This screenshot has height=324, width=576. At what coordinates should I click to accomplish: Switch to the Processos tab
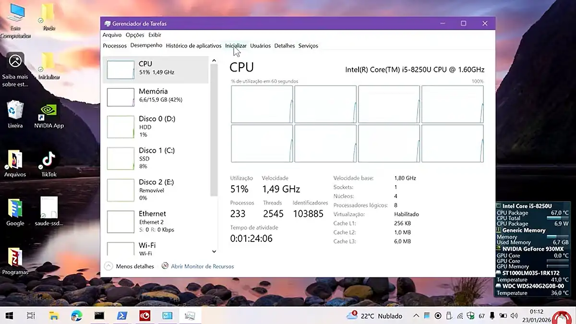[115, 46]
